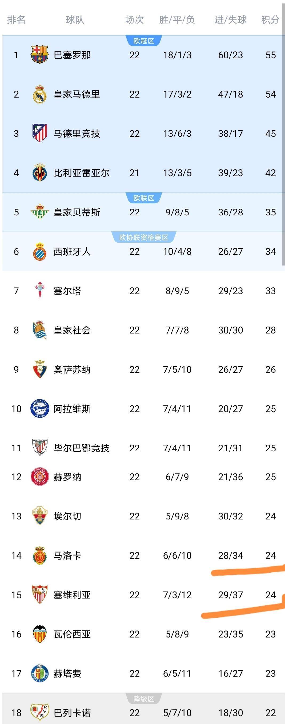285x724 pixels.
Task: Click the Valencia bat crest
Action: pos(40,634)
